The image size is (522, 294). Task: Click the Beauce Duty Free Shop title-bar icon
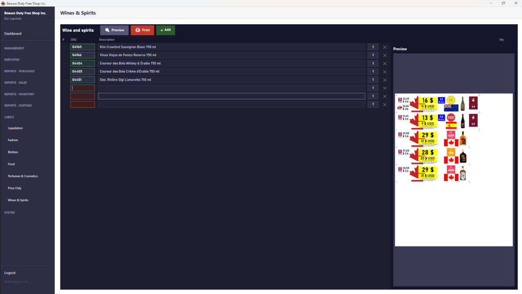point(3,3)
